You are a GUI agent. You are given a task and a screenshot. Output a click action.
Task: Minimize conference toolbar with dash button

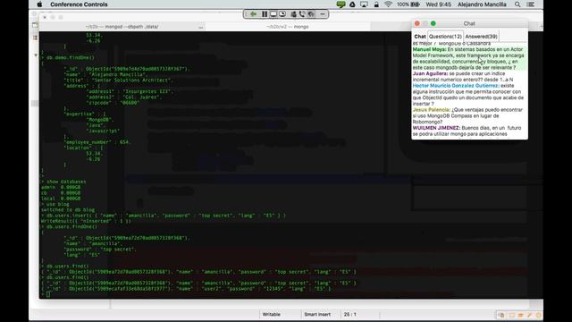tap(323, 14)
